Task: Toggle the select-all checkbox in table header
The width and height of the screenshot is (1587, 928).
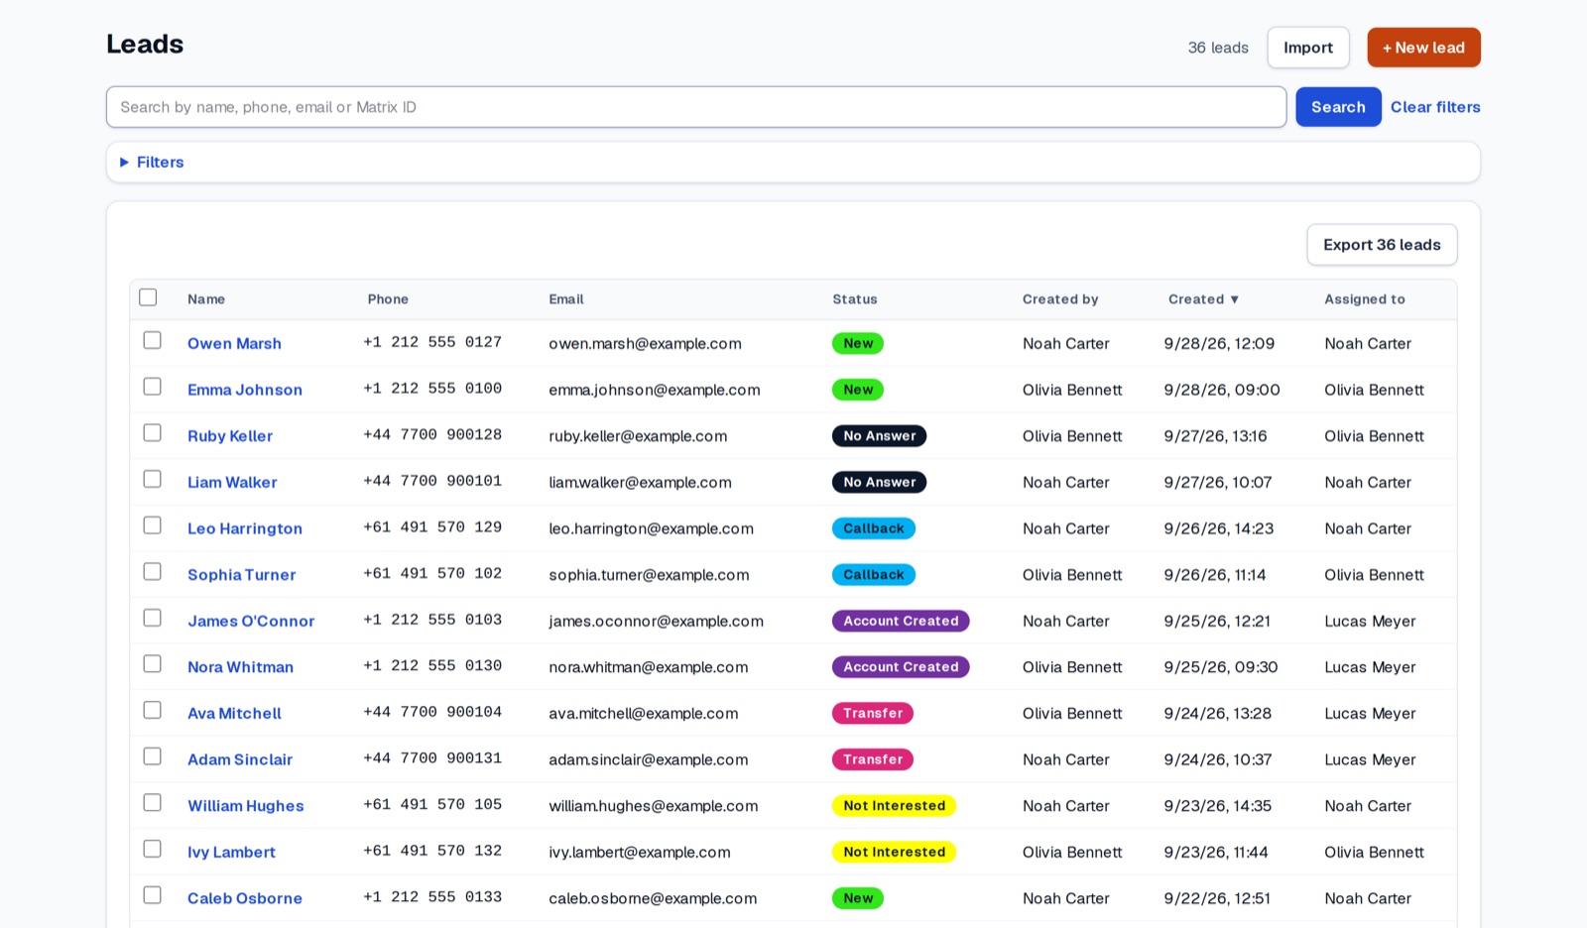Action: pos(148,297)
